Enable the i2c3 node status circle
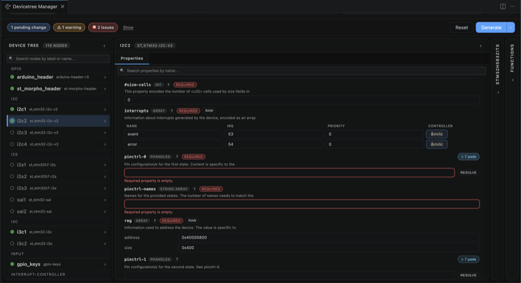 click(12, 133)
